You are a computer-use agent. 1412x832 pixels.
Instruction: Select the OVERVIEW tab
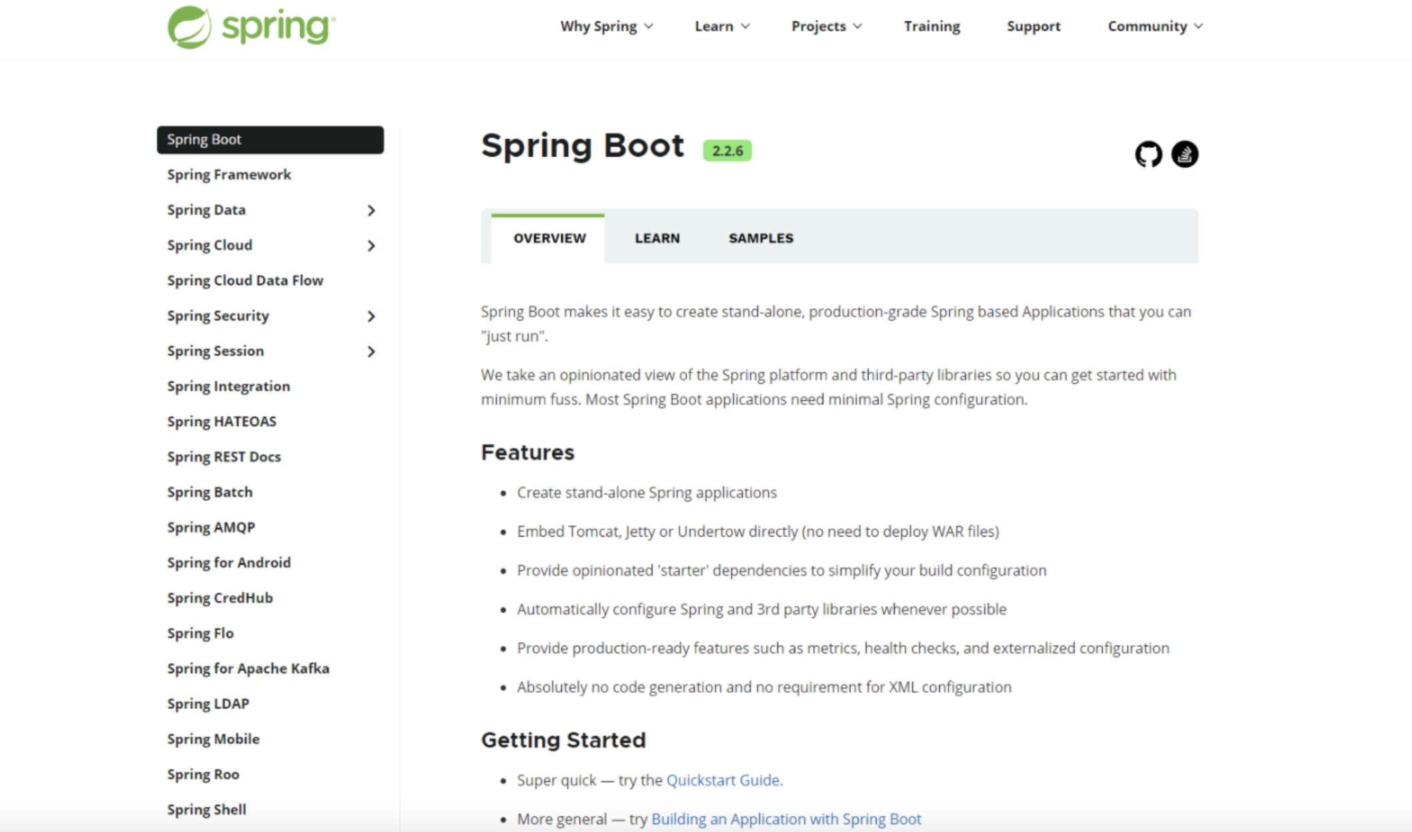[549, 239]
